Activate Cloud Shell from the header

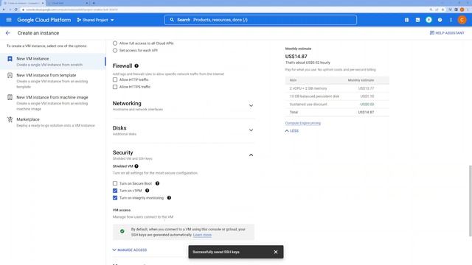click(x=417, y=20)
